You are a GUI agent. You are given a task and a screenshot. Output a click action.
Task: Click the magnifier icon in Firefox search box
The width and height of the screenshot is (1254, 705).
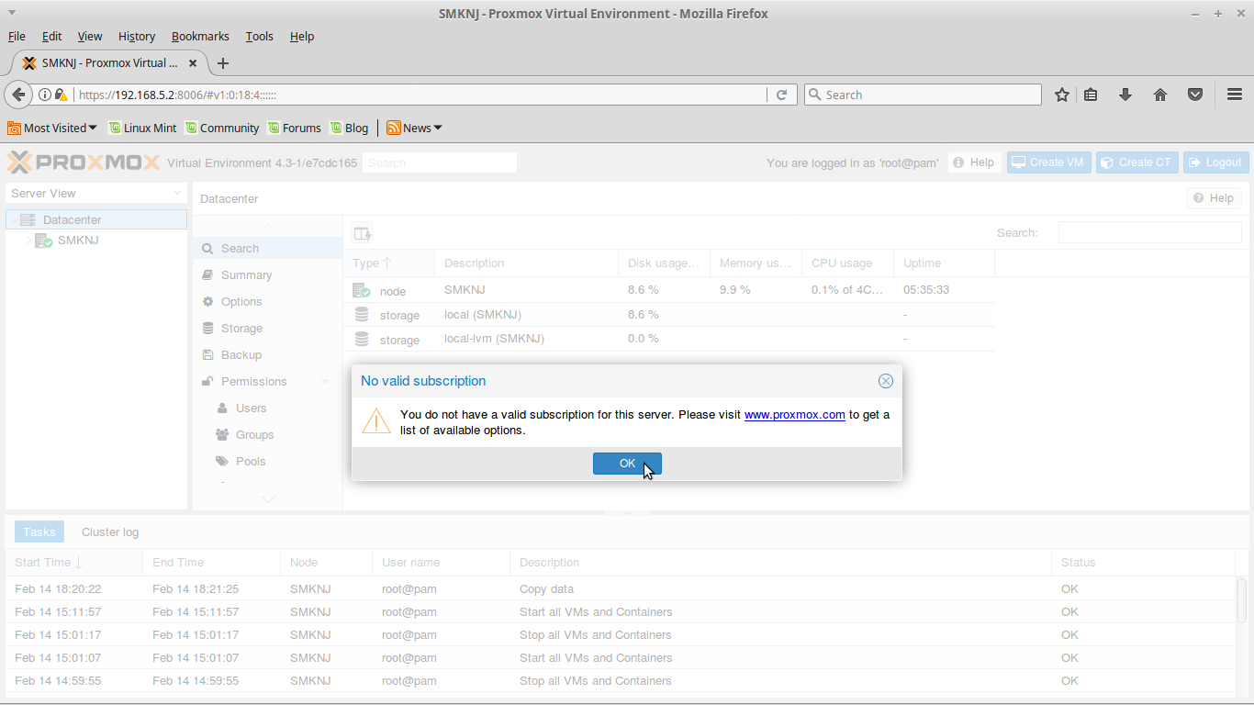pos(814,95)
